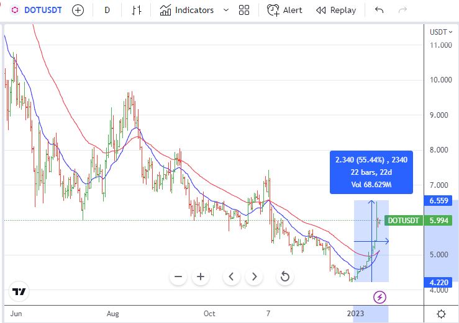Click the 10.000 price scale value
The height and width of the screenshot is (323, 459).
pyautogui.click(x=441, y=80)
